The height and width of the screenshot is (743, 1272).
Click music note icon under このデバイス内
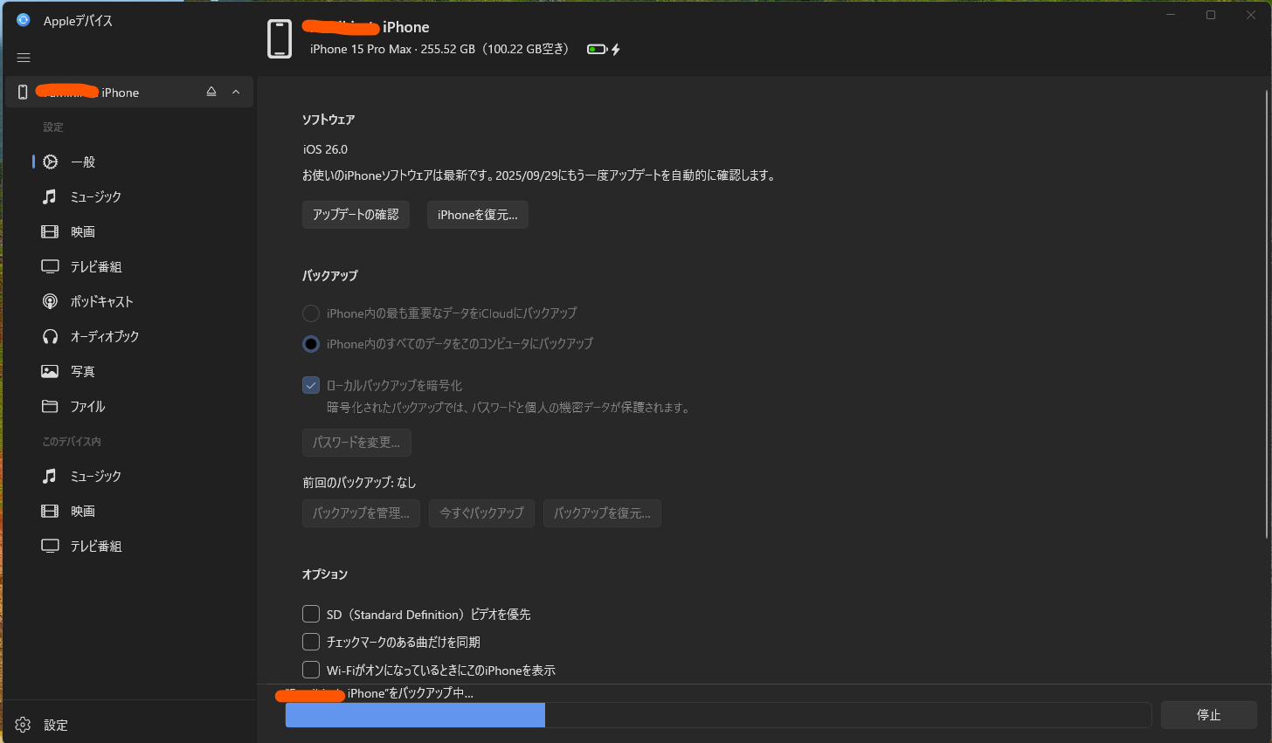50,476
